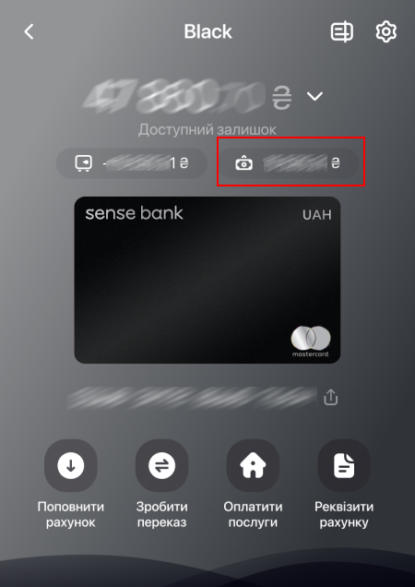The image size is (415, 587).
Task: Open card settings via the gear icon
Action: pos(385,31)
